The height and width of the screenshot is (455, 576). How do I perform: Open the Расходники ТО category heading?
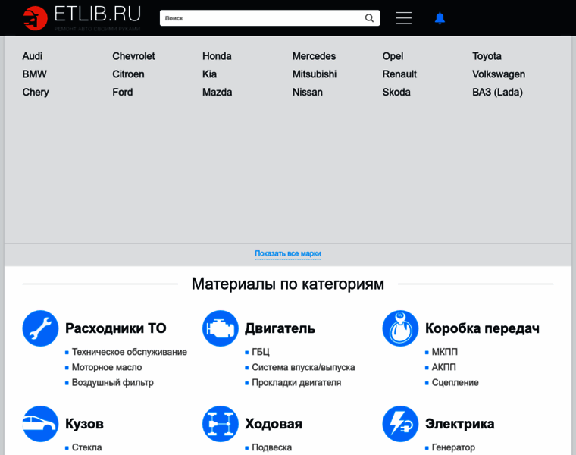(116, 328)
